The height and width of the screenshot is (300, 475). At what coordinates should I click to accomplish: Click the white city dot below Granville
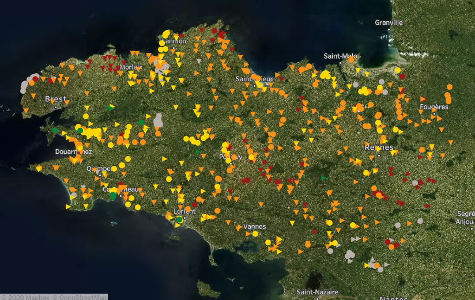click(389, 30)
